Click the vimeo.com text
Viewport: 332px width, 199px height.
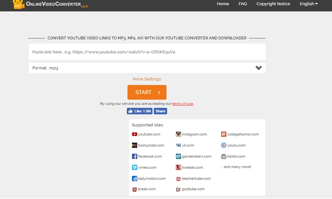click(x=147, y=168)
